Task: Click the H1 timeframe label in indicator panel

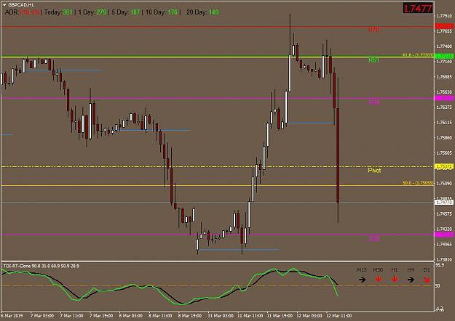Action: click(x=395, y=269)
